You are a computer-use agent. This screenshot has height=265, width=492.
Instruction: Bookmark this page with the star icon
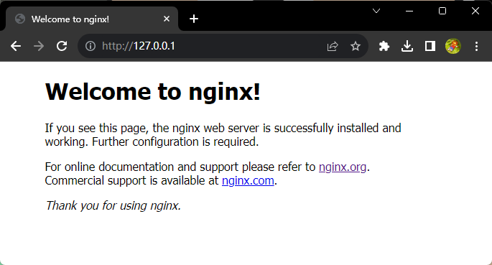pyautogui.click(x=356, y=47)
